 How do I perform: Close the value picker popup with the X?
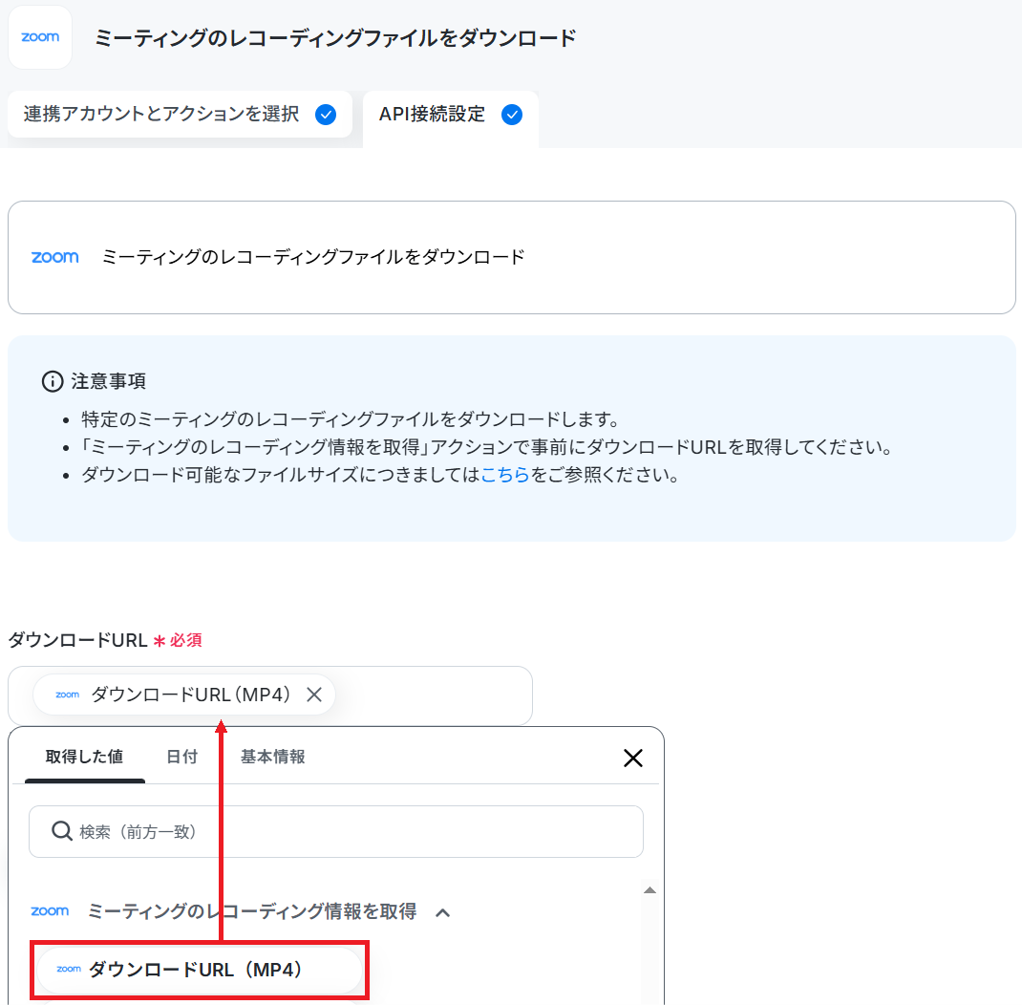(x=633, y=758)
